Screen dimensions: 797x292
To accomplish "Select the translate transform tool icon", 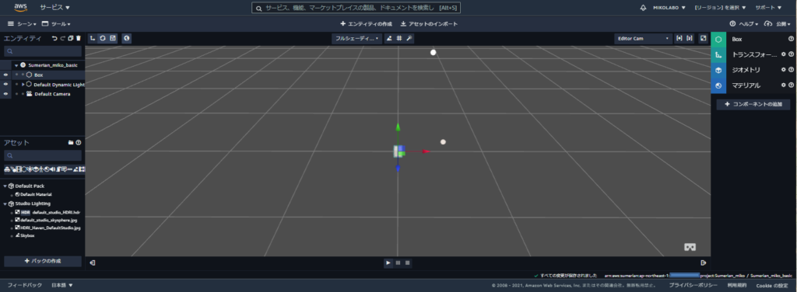I will pyautogui.click(x=93, y=39).
